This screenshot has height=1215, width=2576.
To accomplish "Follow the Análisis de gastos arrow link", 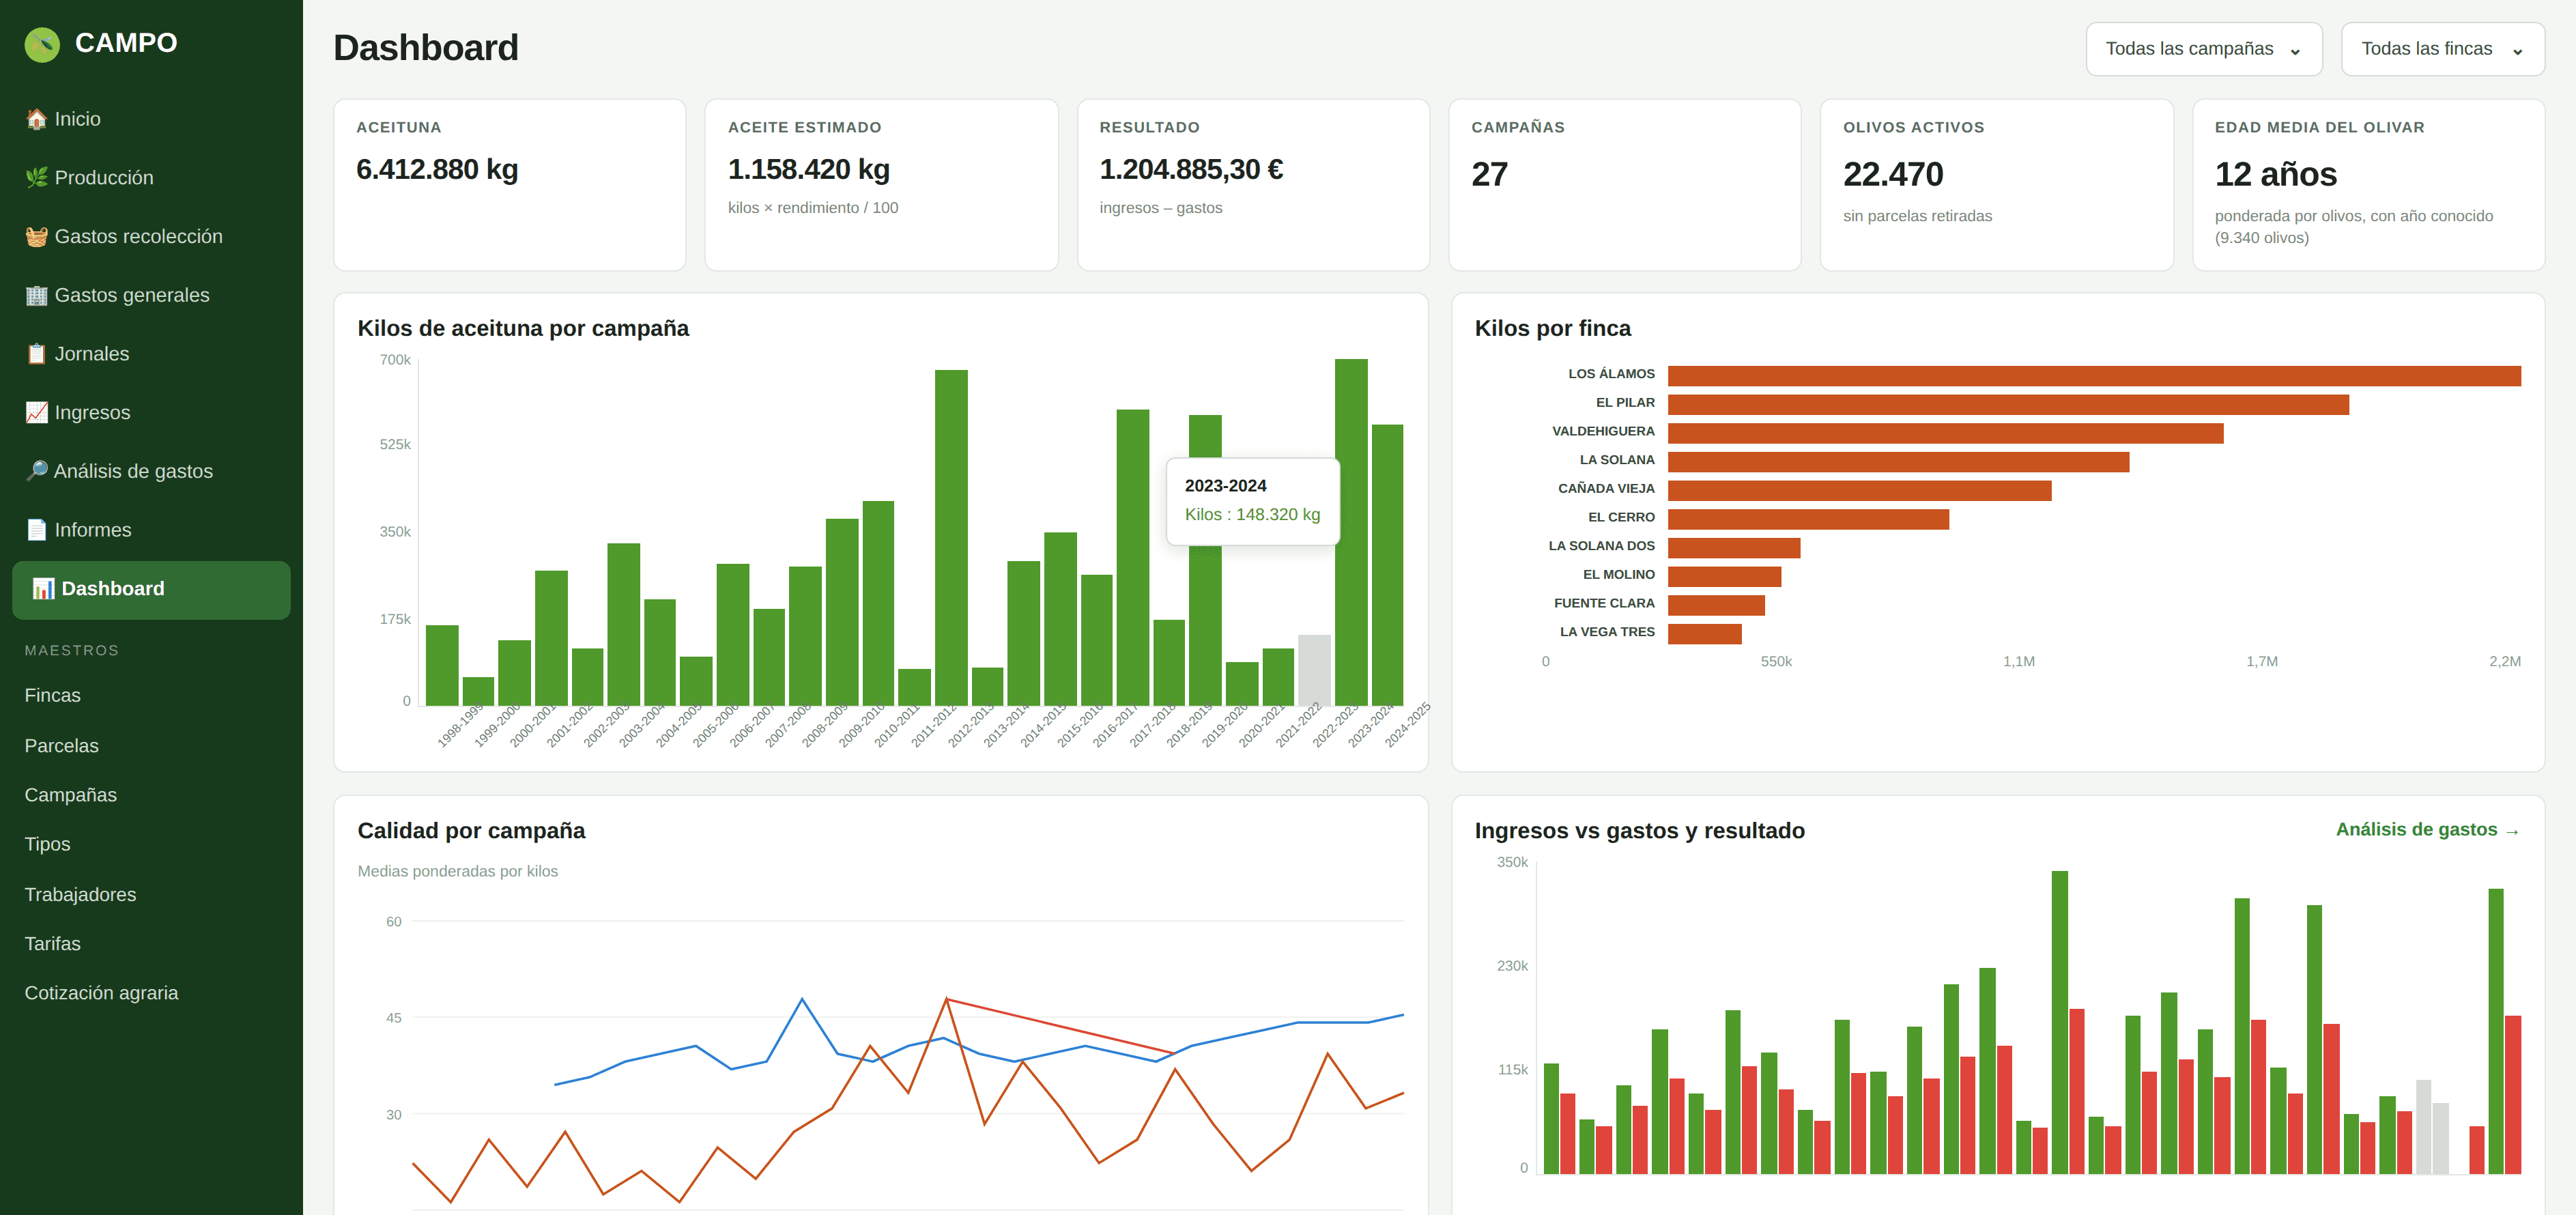I will click(x=2427, y=830).
